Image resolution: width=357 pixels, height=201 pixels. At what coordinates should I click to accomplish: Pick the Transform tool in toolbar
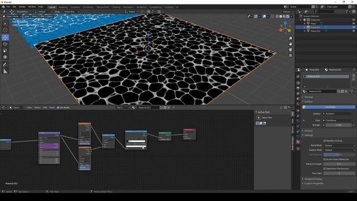tap(5, 57)
